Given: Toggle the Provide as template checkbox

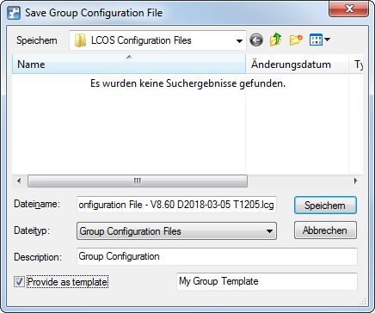Looking at the screenshot, I should coord(19,282).
